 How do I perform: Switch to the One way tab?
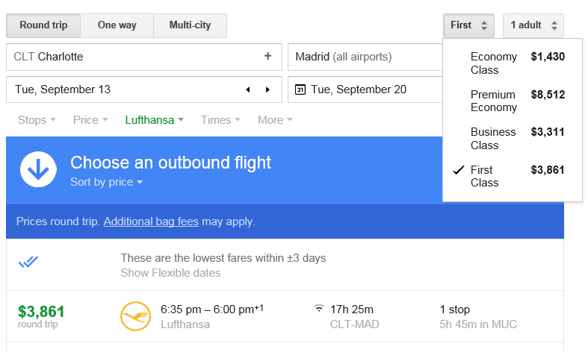click(117, 25)
